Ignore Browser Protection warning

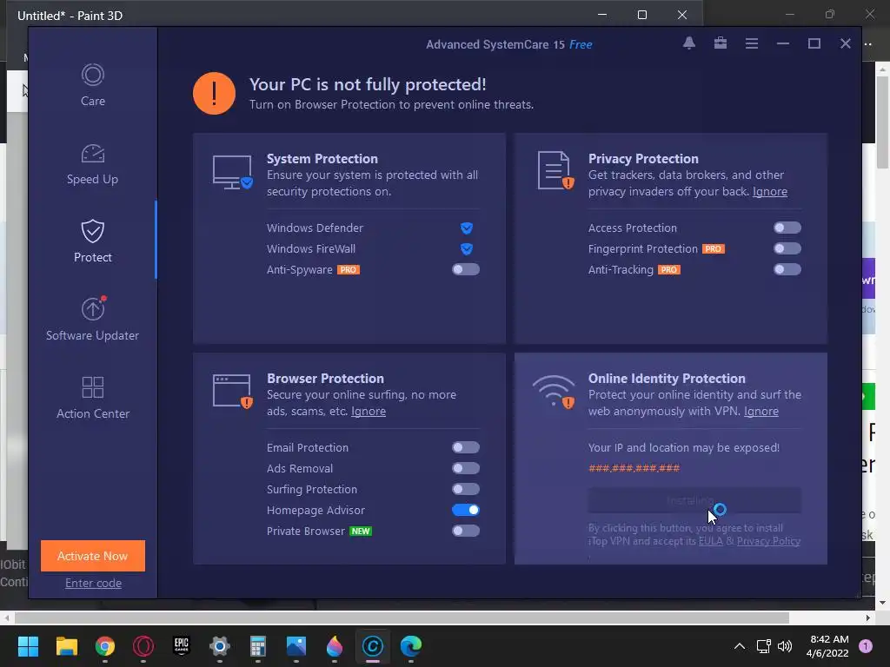click(369, 411)
